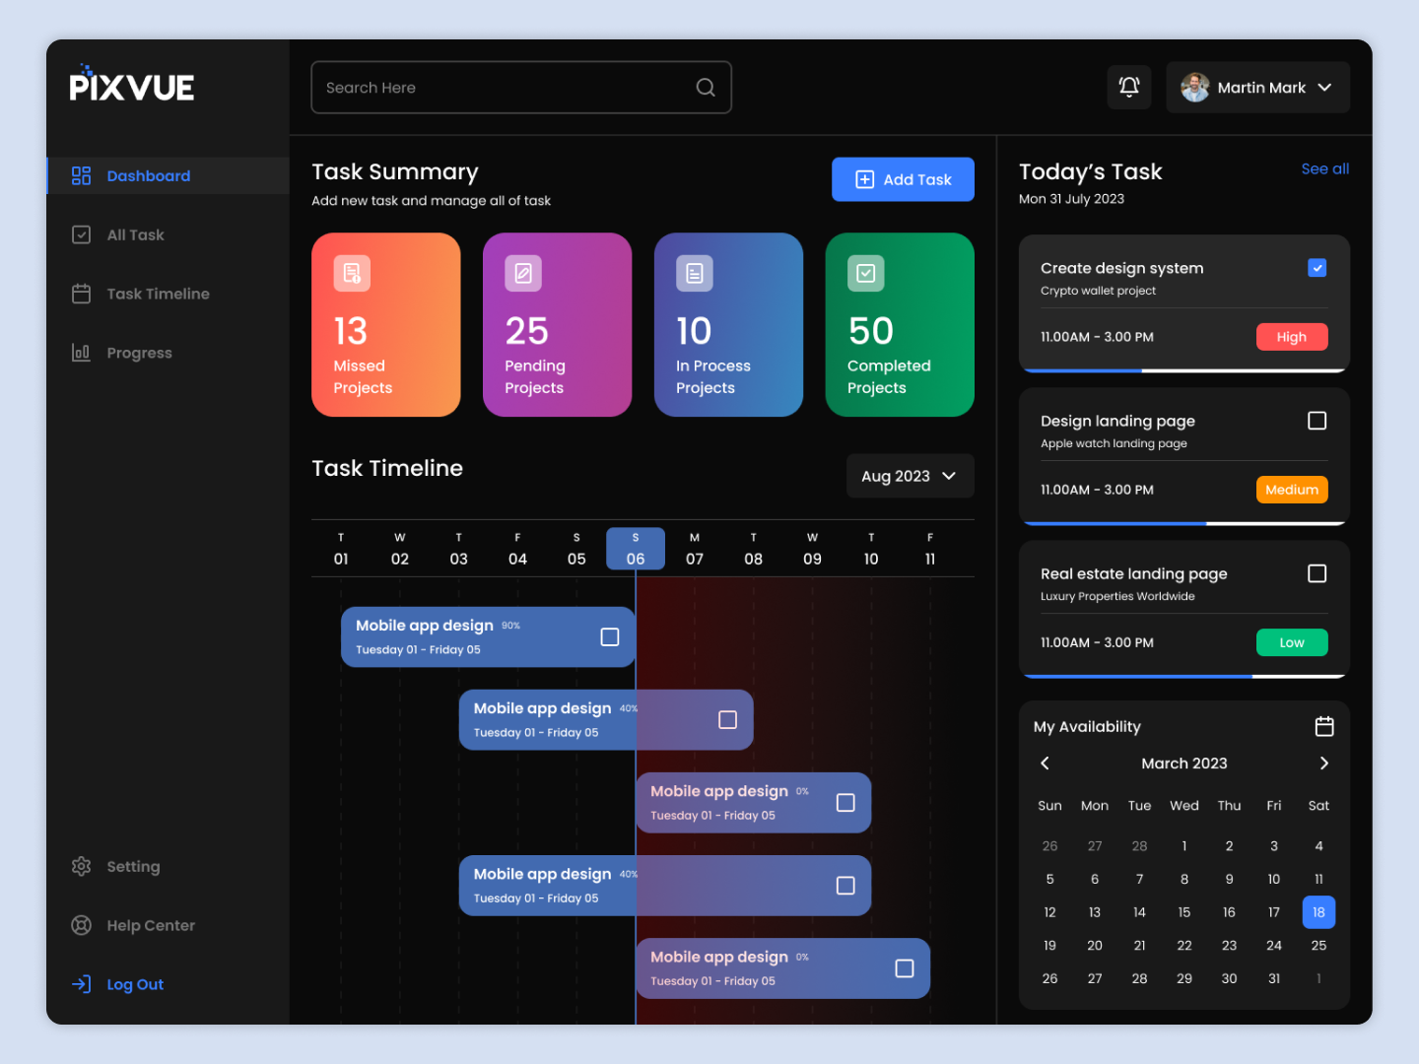Viewport: 1419px width, 1064px height.
Task: Select the All Task sidebar icon
Action: tap(81, 234)
